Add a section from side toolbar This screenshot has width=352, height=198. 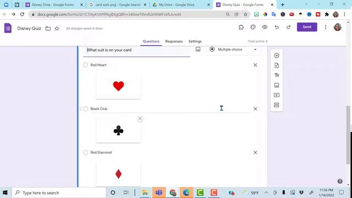coord(277,105)
